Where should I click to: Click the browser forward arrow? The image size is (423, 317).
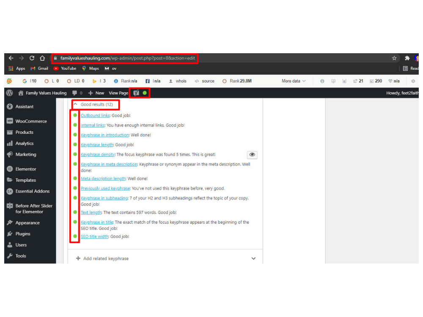[x=21, y=58]
